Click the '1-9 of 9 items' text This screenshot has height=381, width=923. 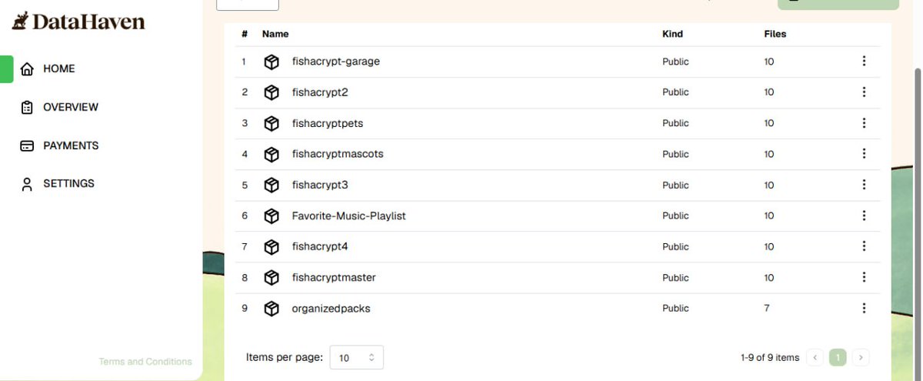[x=770, y=357]
